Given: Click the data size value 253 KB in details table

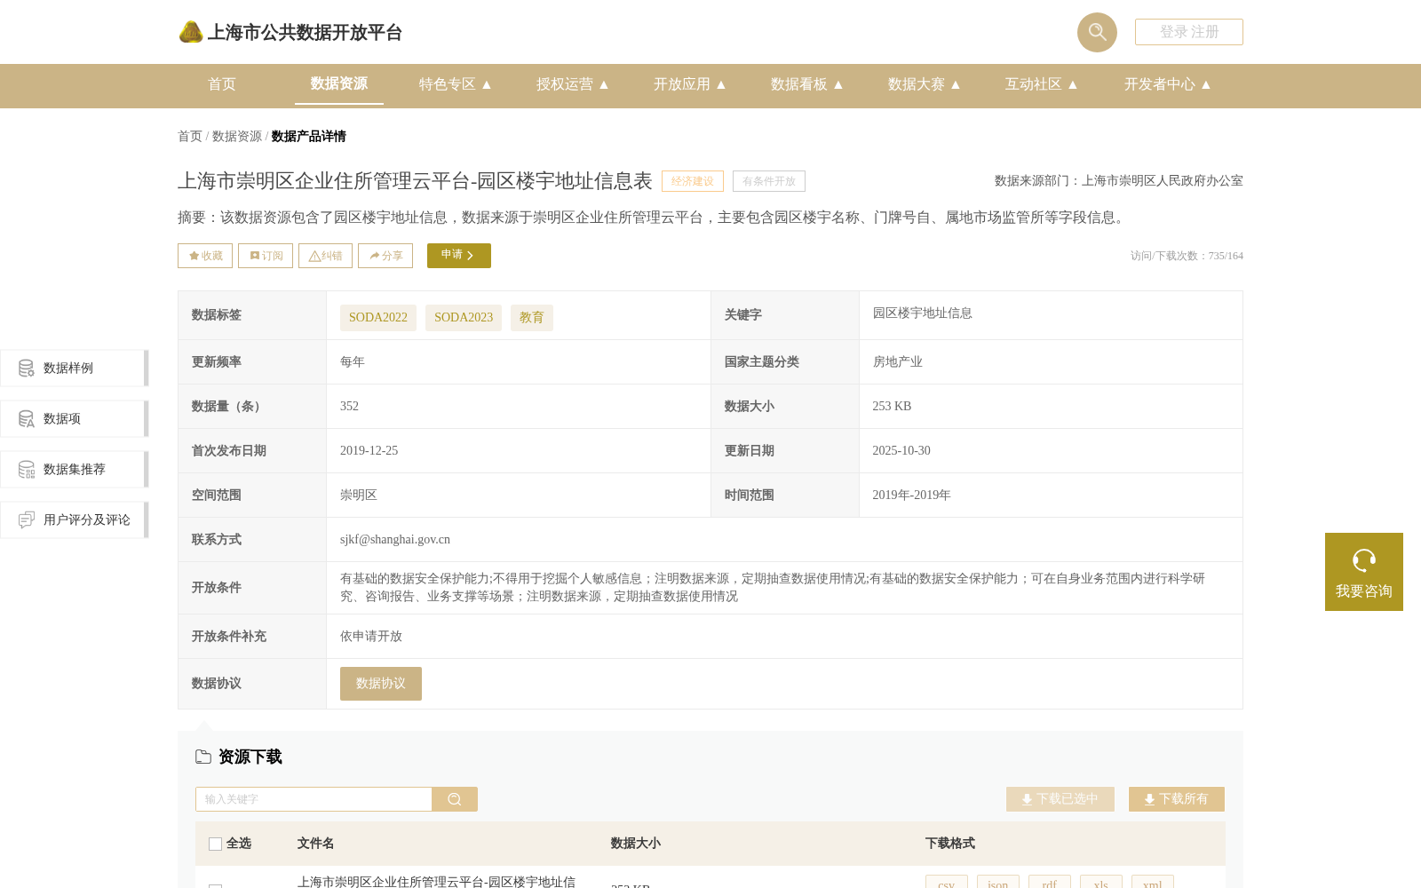Looking at the screenshot, I should (x=892, y=406).
